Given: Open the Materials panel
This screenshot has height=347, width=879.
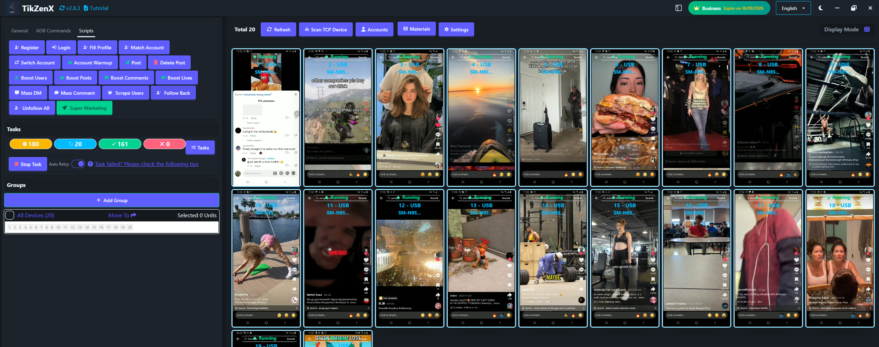Looking at the screenshot, I should click(x=416, y=29).
